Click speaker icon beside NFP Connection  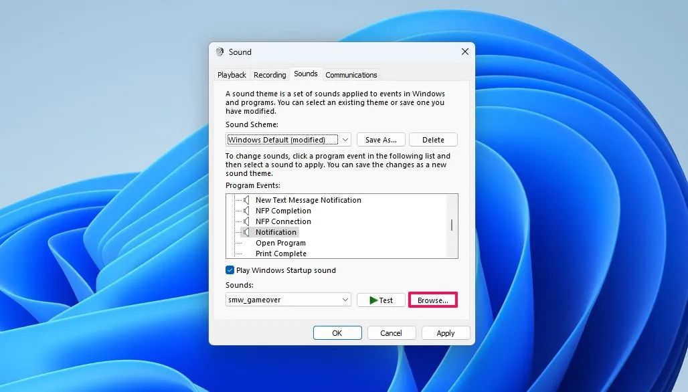pyautogui.click(x=246, y=221)
